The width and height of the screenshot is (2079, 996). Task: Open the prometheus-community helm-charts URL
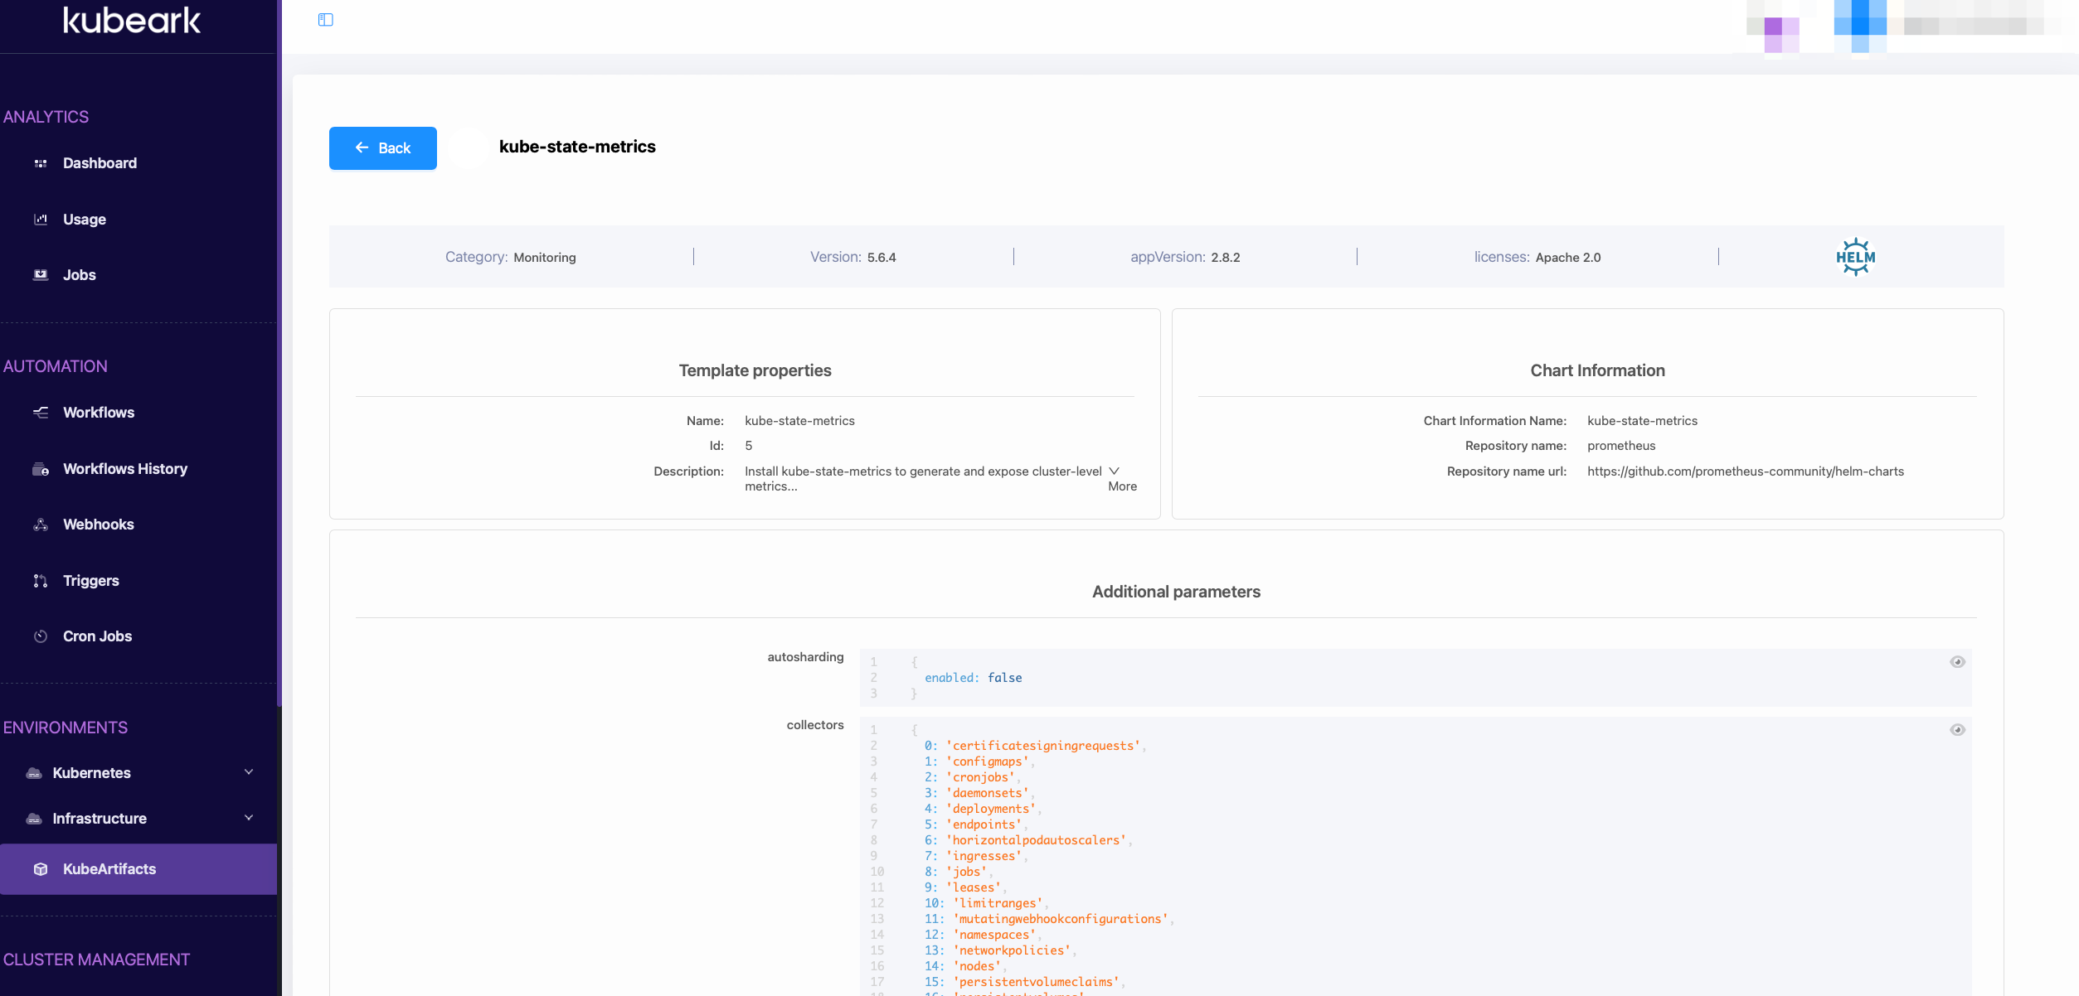pos(1745,471)
